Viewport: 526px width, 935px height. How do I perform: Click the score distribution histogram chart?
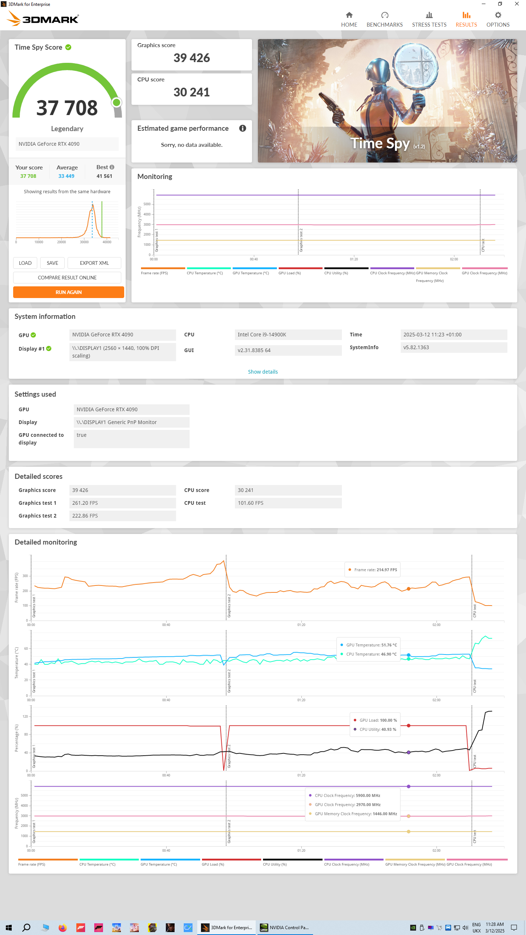(x=67, y=222)
